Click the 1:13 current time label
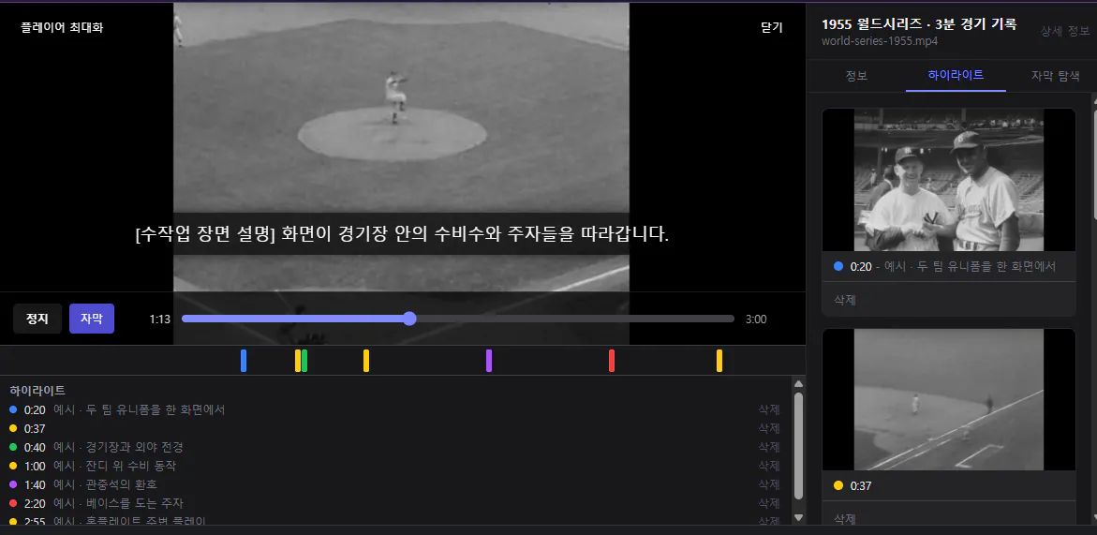The image size is (1097, 535). (160, 320)
